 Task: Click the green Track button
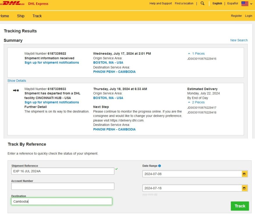click(x=240, y=206)
